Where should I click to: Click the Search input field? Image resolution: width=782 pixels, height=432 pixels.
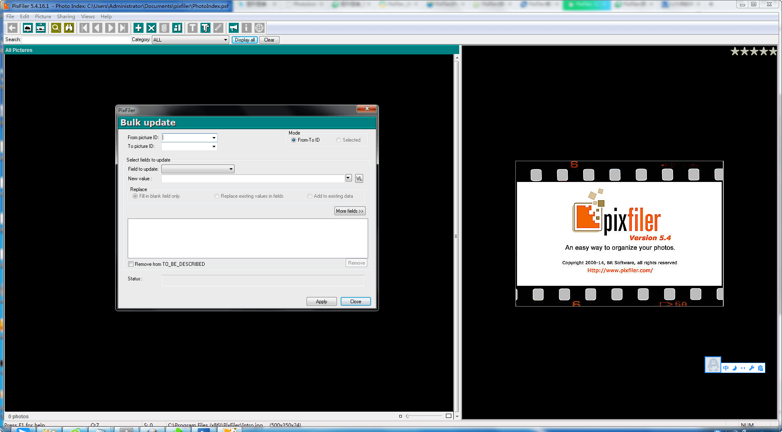(x=77, y=39)
